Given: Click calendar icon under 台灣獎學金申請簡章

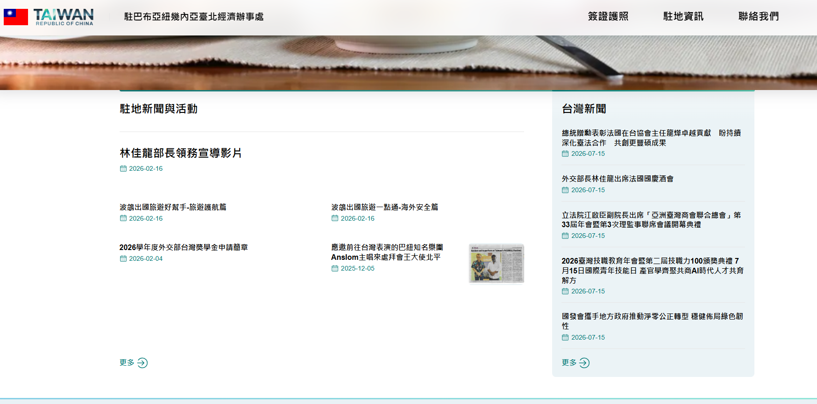Looking at the screenshot, I should click(x=123, y=258).
